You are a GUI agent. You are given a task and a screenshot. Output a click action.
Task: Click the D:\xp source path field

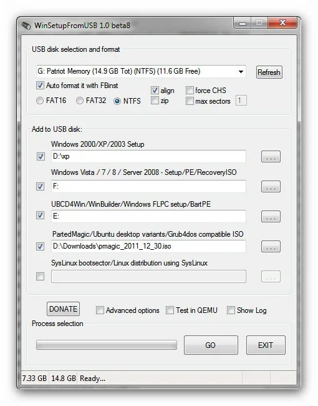pos(148,156)
